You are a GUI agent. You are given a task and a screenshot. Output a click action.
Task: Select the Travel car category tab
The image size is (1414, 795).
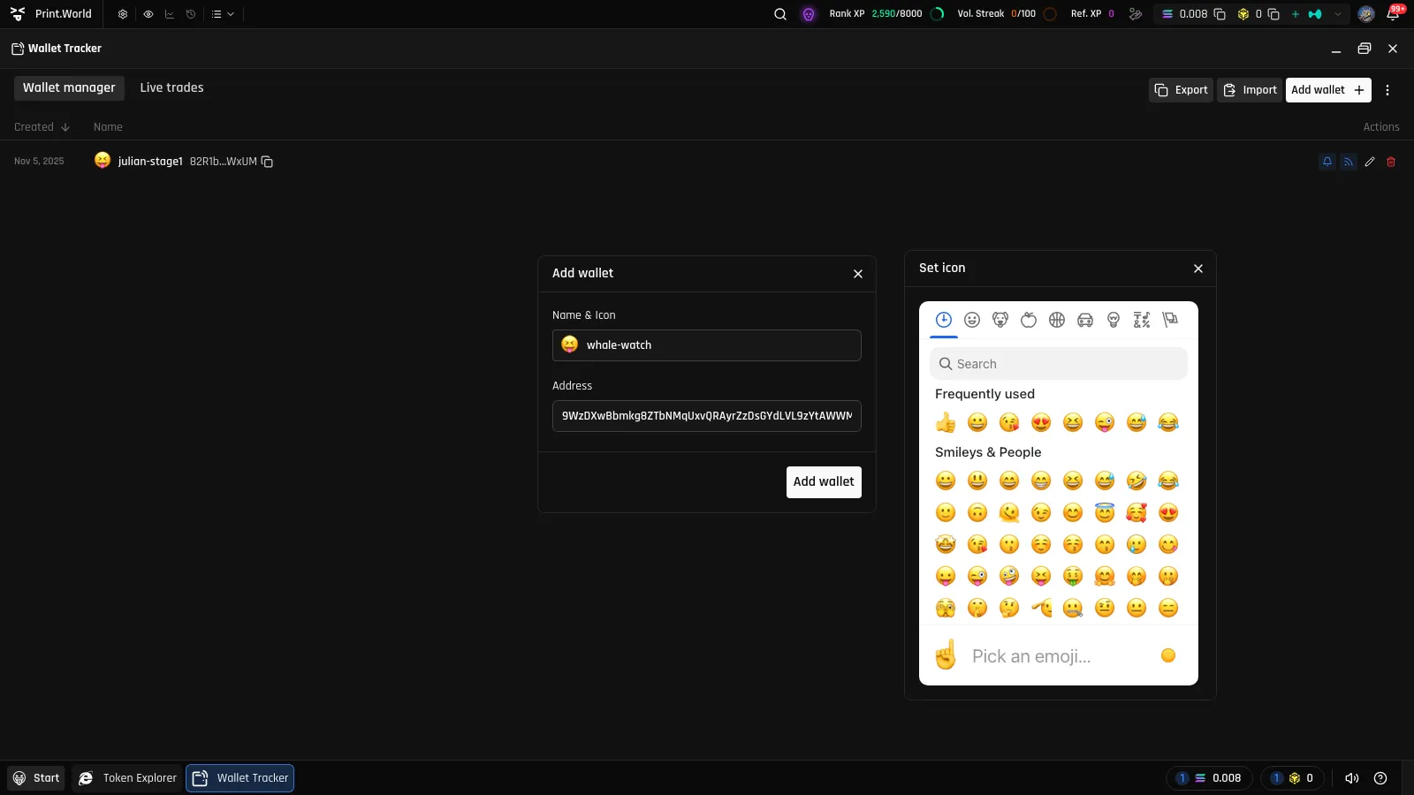tap(1085, 320)
